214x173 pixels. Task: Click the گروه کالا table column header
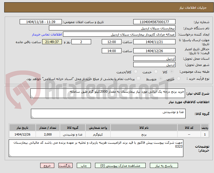pos(73,128)
